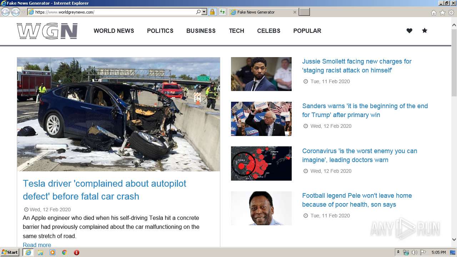Show hidden tray icons arrow
This screenshot has height=257, width=457.
coord(398,252)
